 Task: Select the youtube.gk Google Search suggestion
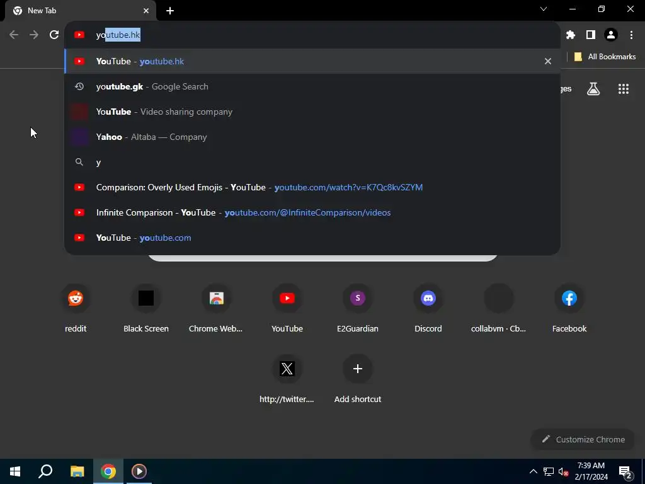(312, 86)
